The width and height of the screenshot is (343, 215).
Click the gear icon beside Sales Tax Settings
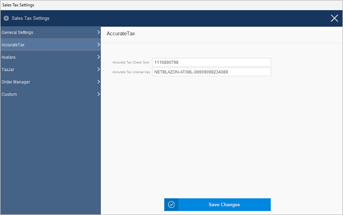(6, 19)
